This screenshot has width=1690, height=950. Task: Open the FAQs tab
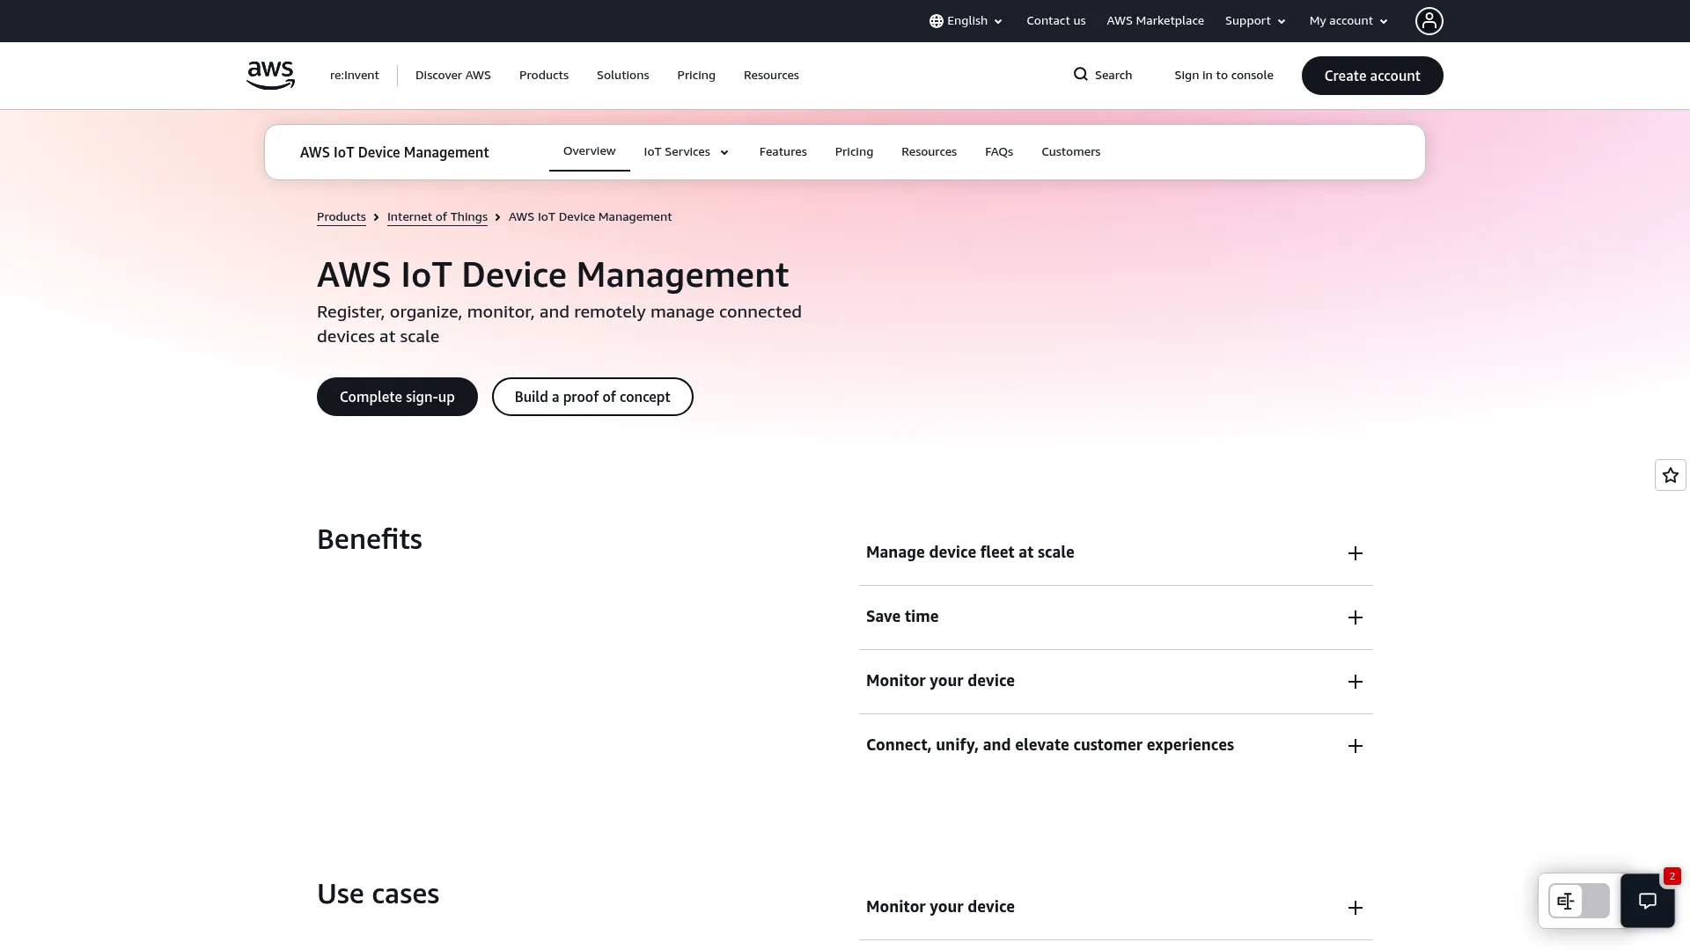pyautogui.click(x=999, y=152)
